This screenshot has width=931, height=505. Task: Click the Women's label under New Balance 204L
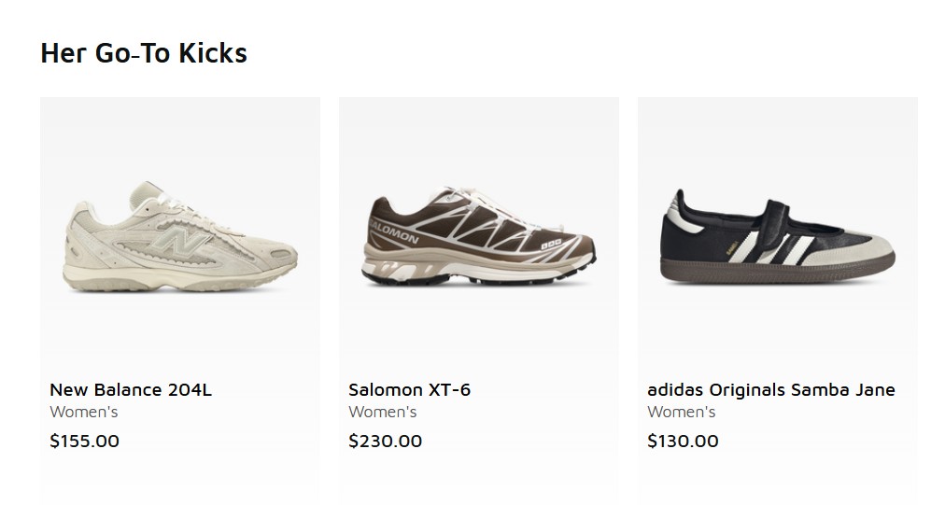click(84, 412)
